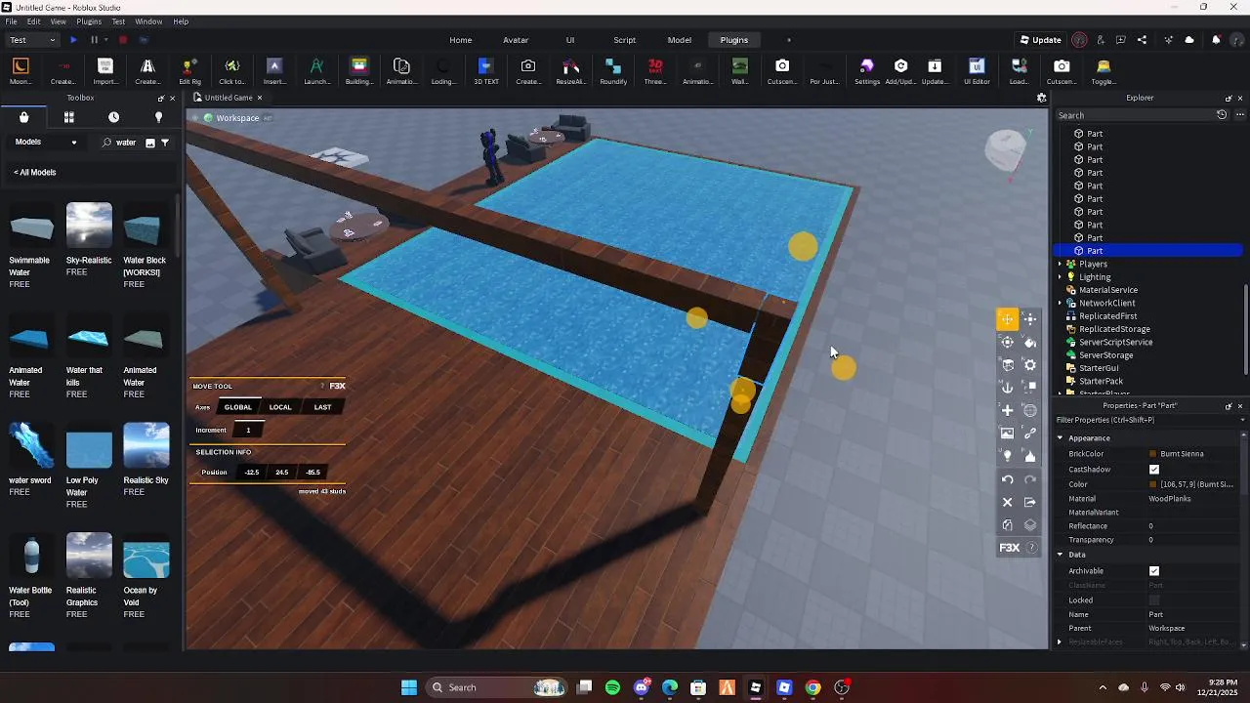Viewport: 1250px width, 703px height.
Task: Click the BrickColor Burnt Sienna swatch
Action: (x=1153, y=454)
